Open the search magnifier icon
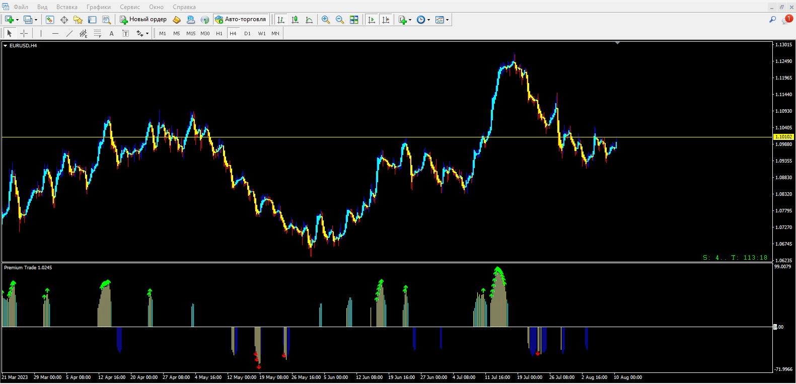Image resolution: width=796 pixels, height=384 pixels. (x=772, y=19)
